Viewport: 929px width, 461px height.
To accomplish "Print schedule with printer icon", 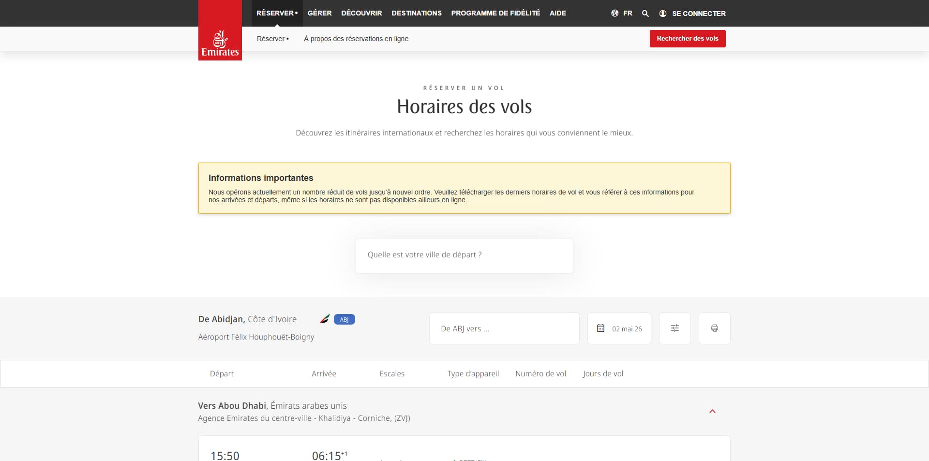I will (x=714, y=328).
